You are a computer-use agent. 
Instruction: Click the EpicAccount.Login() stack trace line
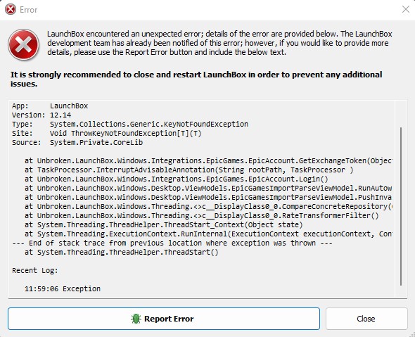coord(177,179)
